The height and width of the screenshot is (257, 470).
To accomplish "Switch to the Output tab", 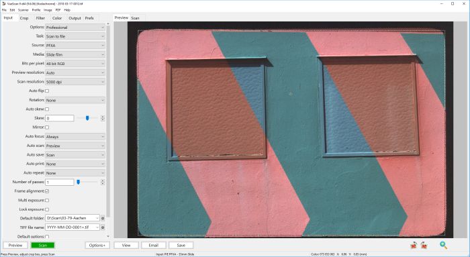I will tap(75, 18).
